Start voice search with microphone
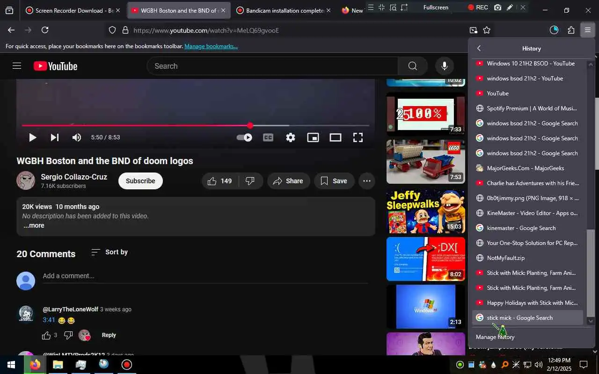Viewport: 599px width, 374px height. click(x=445, y=66)
